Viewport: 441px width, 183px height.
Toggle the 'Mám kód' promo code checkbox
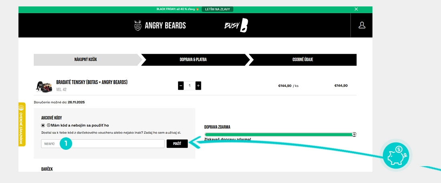click(x=43, y=125)
